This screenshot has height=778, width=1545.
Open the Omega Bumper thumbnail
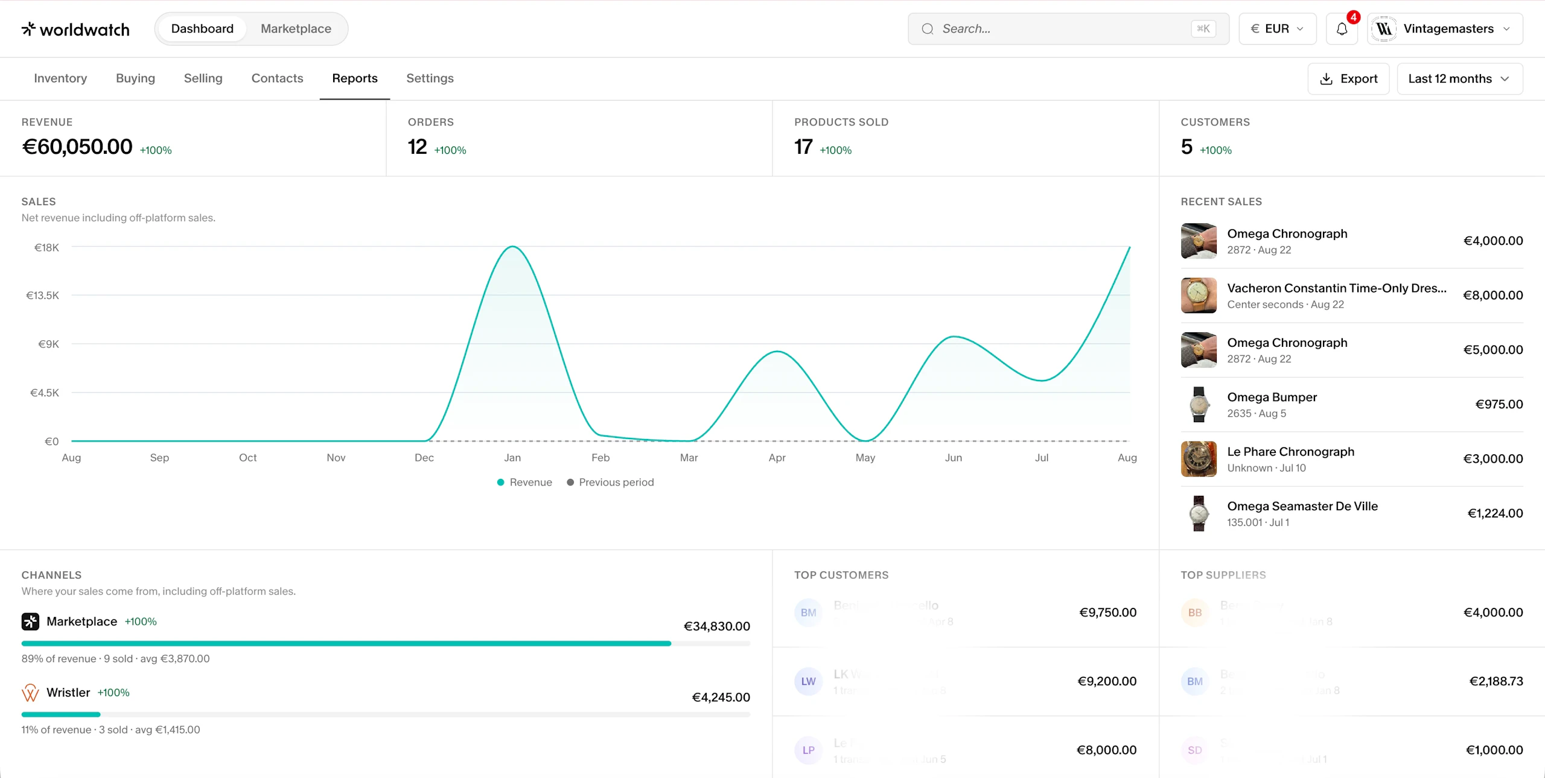click(x=1199, y=404)
